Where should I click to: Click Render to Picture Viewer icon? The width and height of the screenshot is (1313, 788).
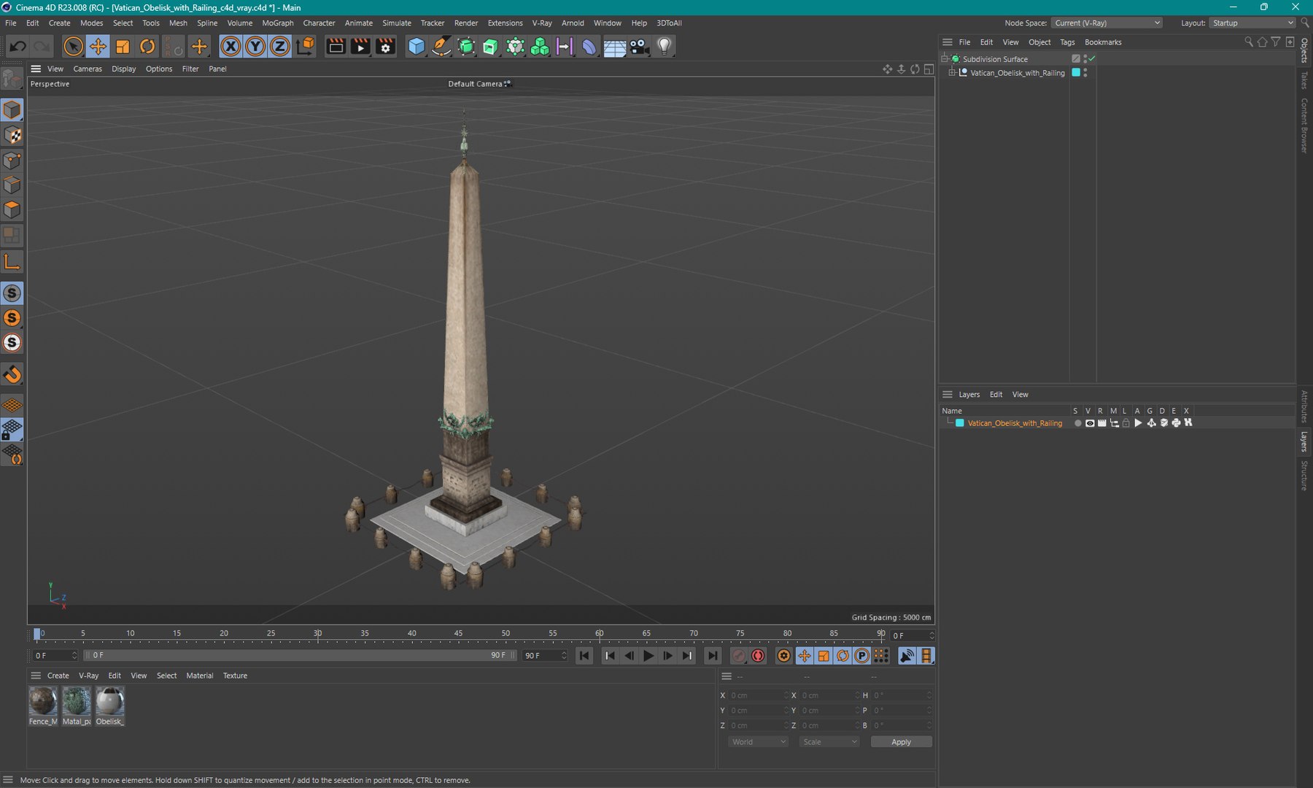click(x=360, y=47)
